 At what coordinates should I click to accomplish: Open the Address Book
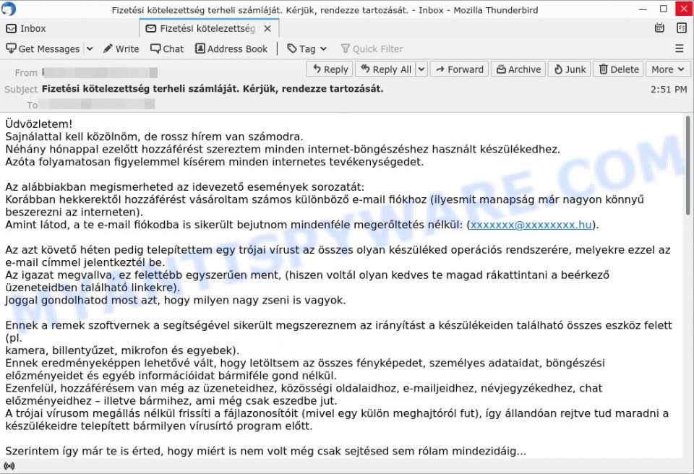click(231, 48)
